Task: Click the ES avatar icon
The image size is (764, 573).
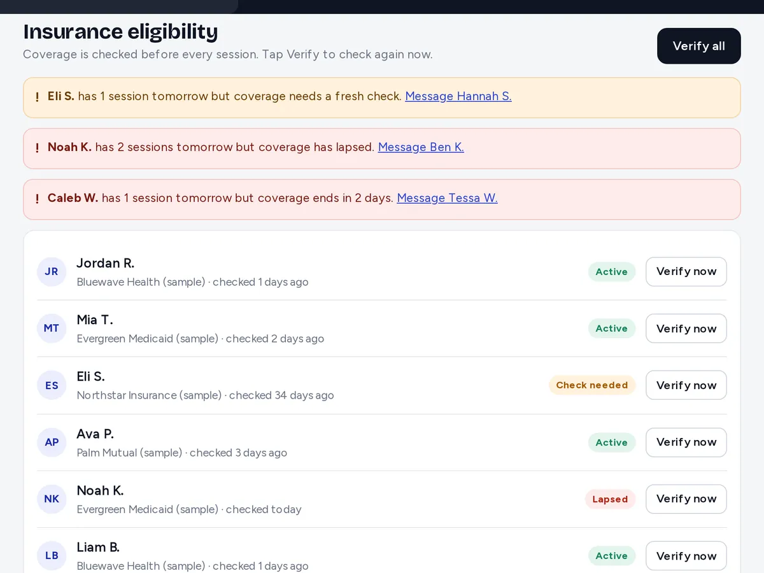Action: 52,385
